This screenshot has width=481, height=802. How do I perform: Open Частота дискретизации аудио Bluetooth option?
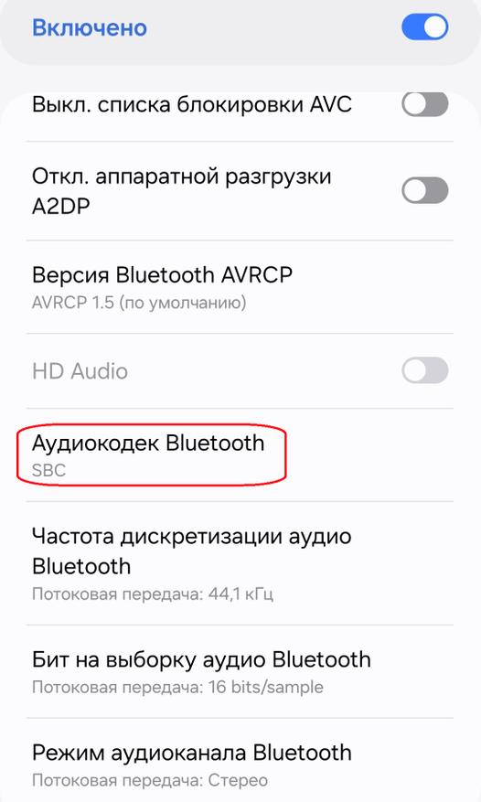click(x=240, y=563)
